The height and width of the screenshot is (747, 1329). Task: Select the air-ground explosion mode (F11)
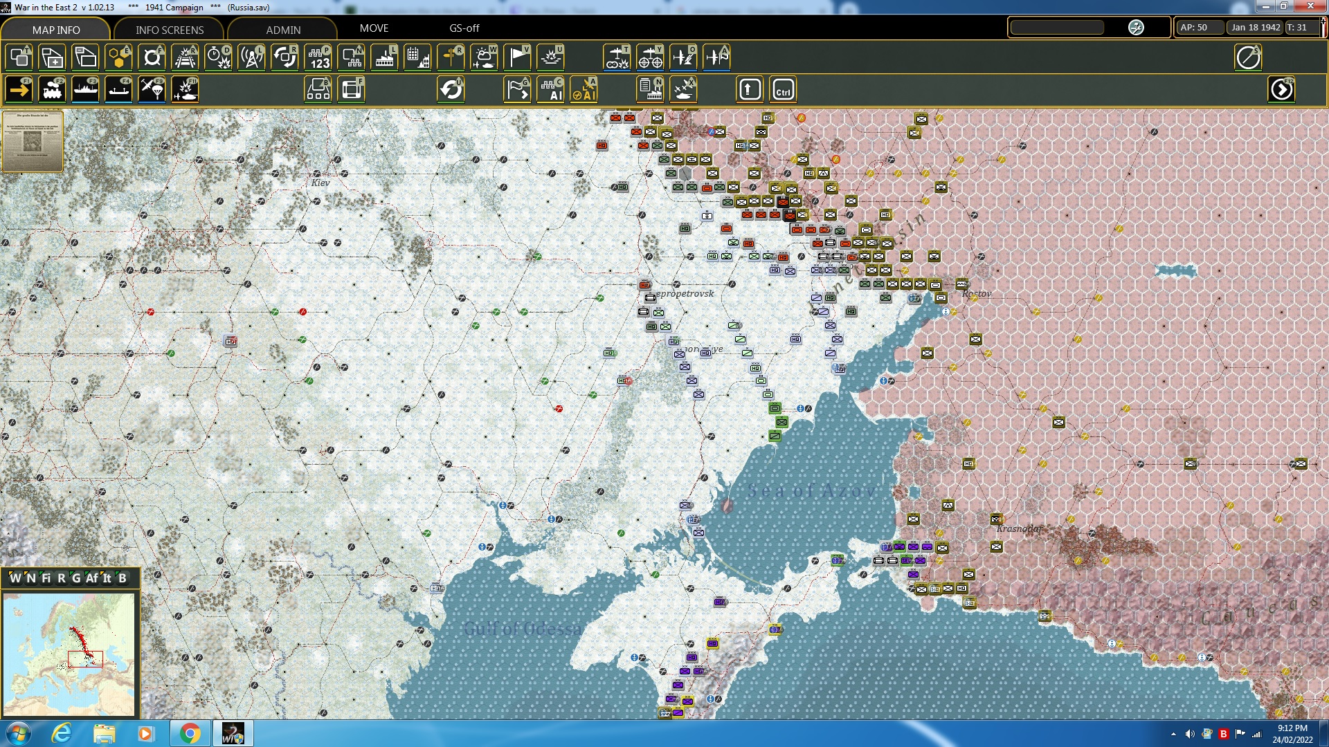(x=186, y=90)
